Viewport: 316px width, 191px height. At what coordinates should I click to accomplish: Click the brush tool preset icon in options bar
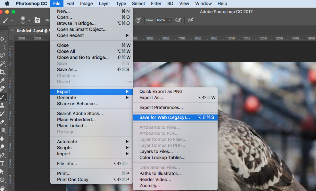pyautogui.click(x=5, y=20)
